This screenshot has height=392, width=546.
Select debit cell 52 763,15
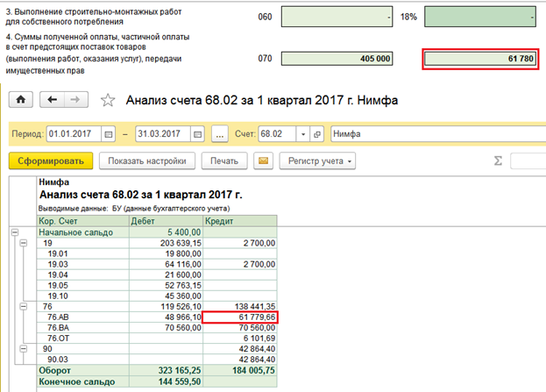[166, 285]
